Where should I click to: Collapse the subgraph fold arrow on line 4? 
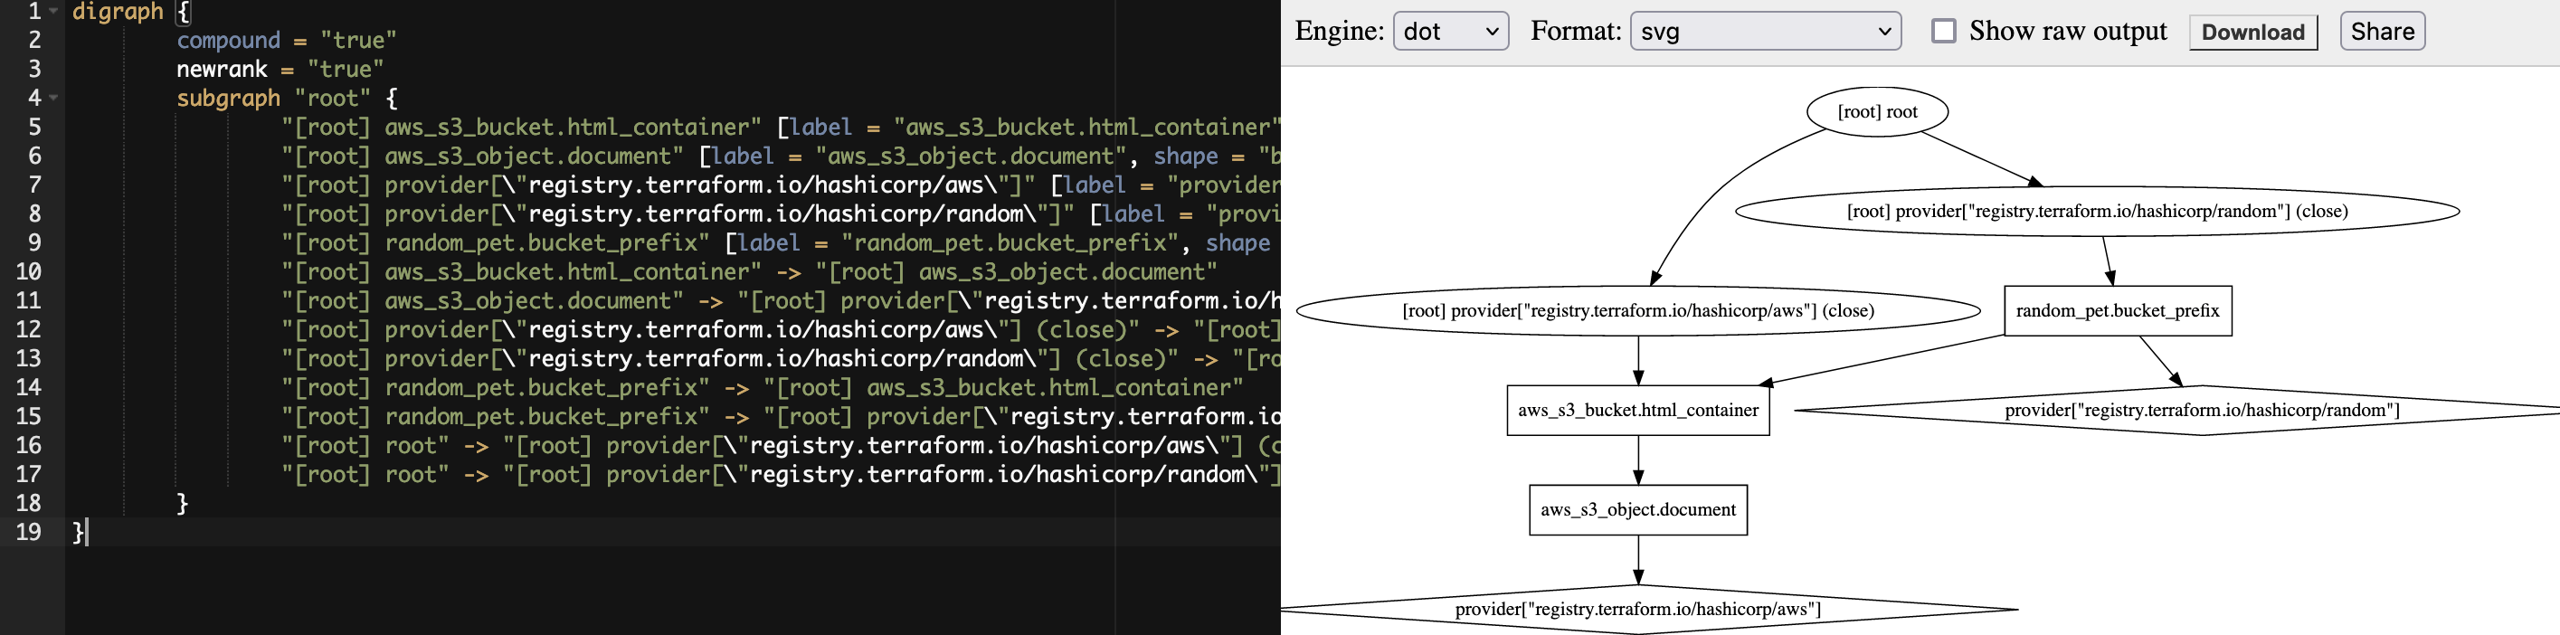[x=53, y=98]
